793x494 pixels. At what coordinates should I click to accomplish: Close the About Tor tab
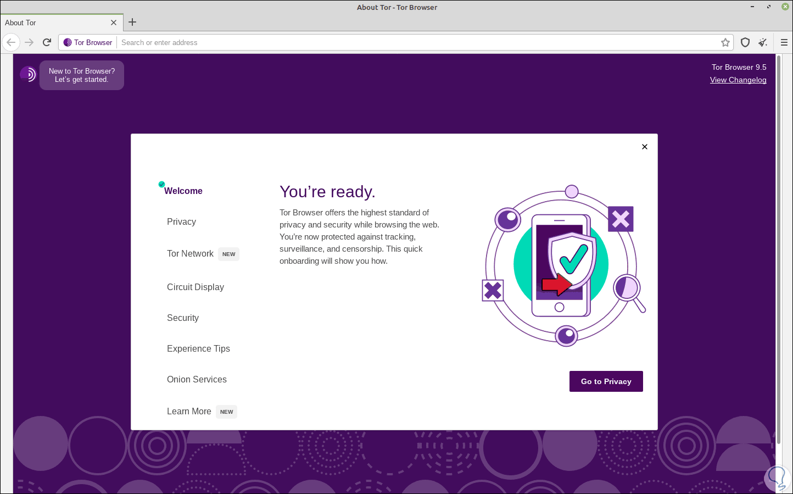tap(114, 23)
